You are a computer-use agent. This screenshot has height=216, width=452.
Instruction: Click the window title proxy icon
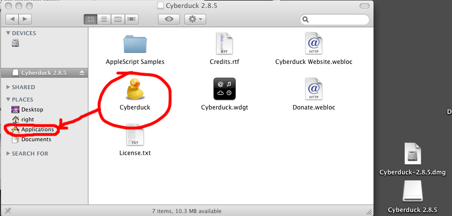[161, 5]
